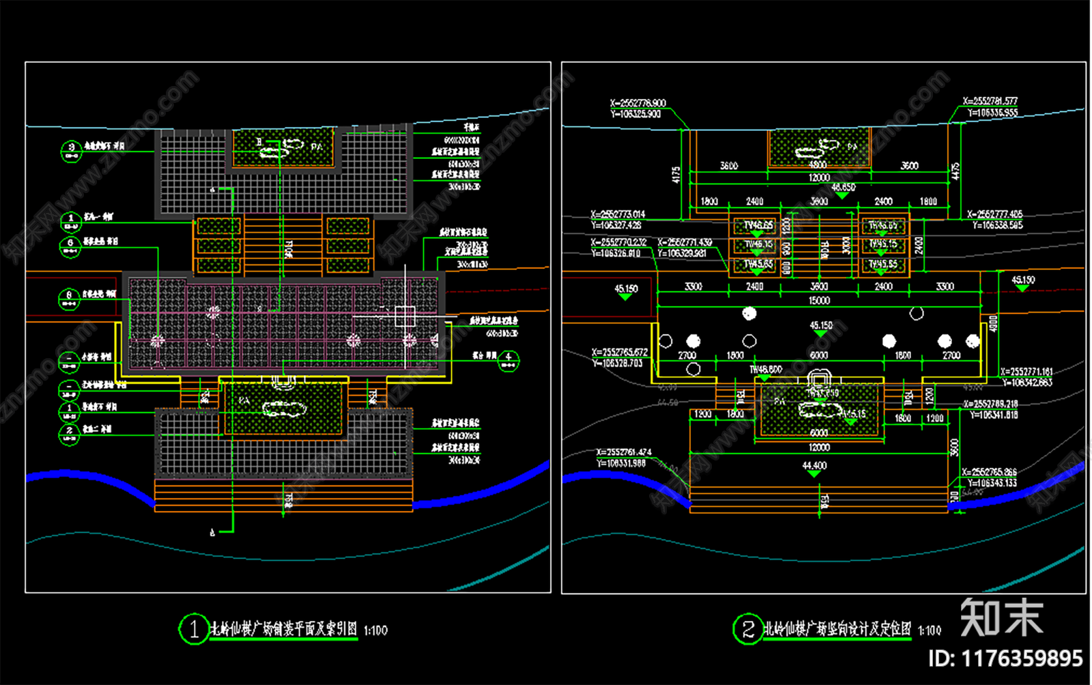
Task: Pick the coordinate text Y=106328.703
Action: tap(618, 363)
